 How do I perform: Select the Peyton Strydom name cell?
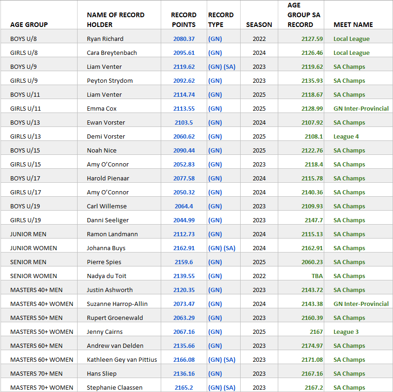coord(110,81)
